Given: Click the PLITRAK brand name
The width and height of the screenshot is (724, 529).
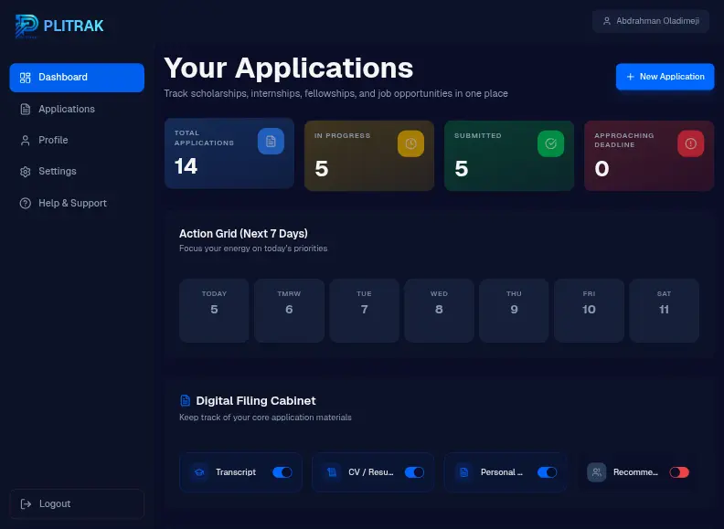Looking at the screenshot, I should click(x=73, y=26).
